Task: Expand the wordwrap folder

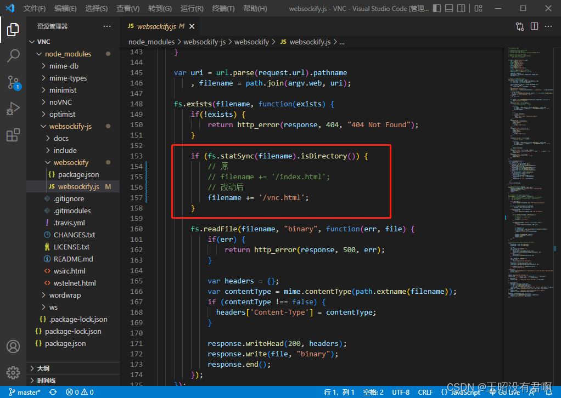Action: (73, 295)
